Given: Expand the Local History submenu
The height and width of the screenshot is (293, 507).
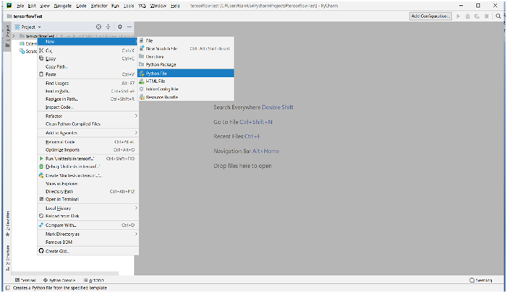Looking at the screenshot, I should [88, 208].
